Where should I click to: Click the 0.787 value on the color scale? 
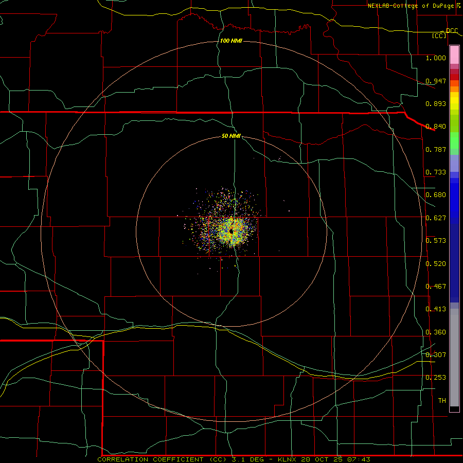pyautogui.click(x=436, y=149)
